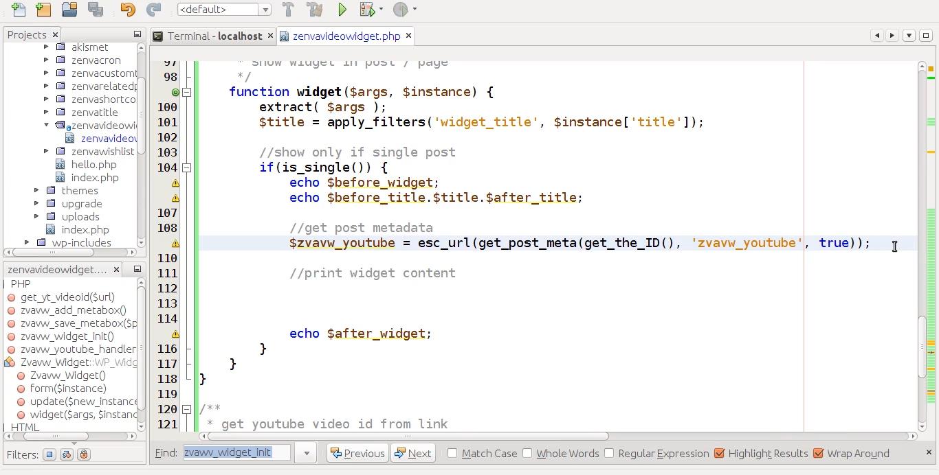The height and width of the screenshot is (475, 939).
Task: Click the override marker on line 99
Action: [x=175, y=92]
